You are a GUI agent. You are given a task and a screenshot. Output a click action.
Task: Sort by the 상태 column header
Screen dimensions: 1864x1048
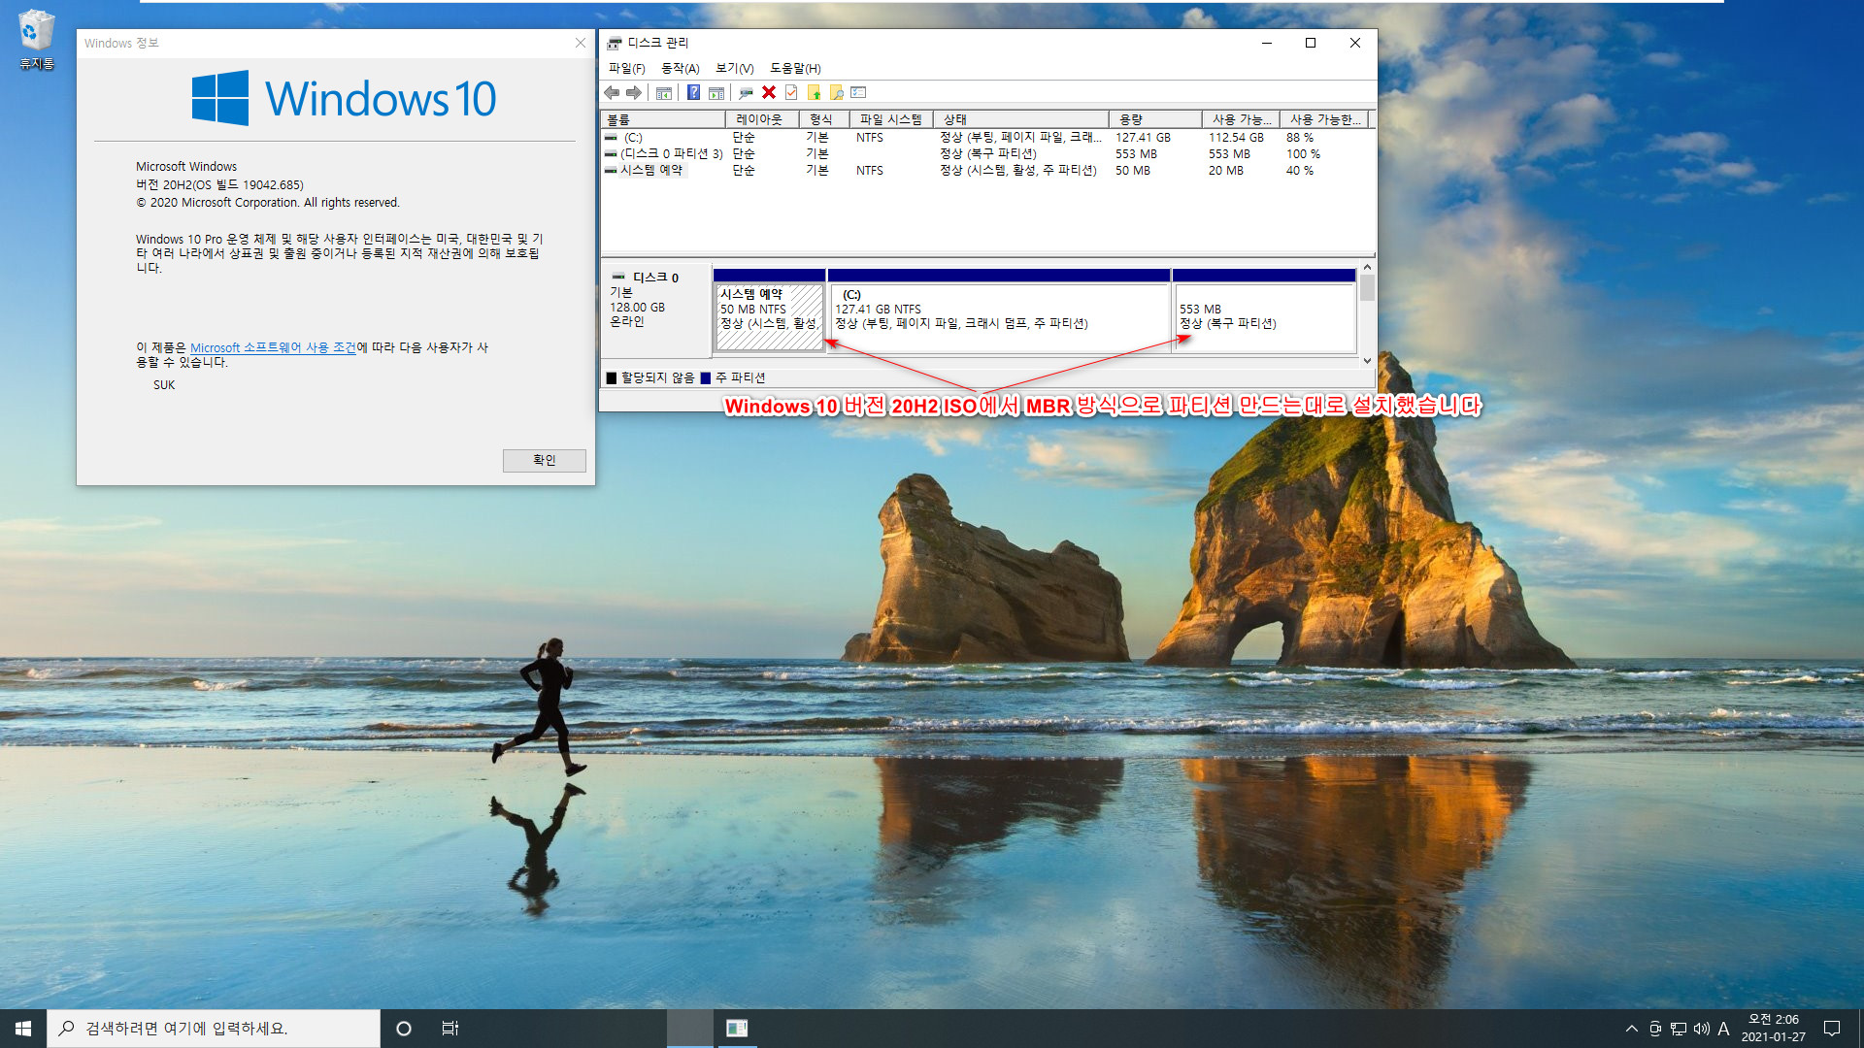pos(1020,119)
